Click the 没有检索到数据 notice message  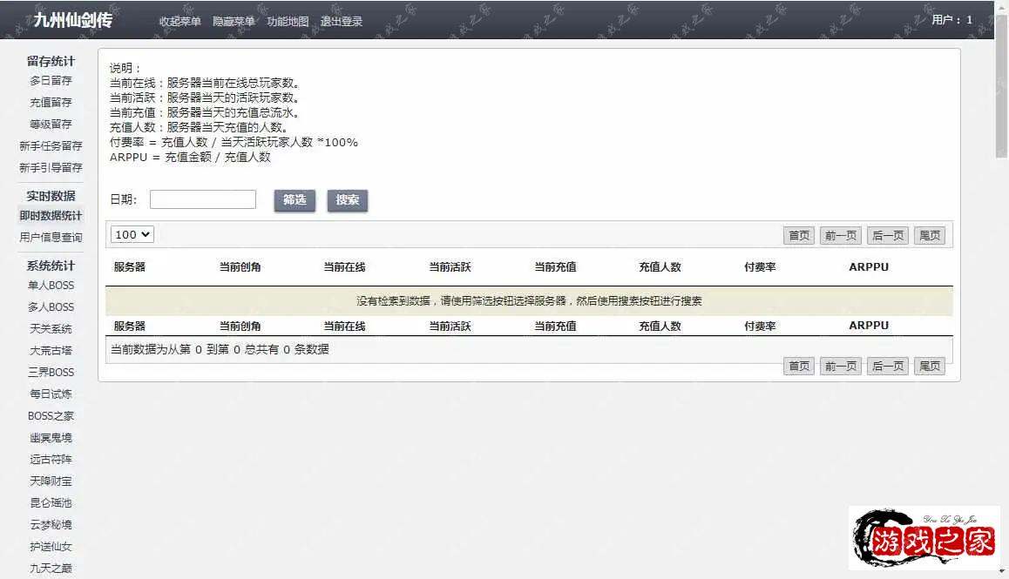529,301
